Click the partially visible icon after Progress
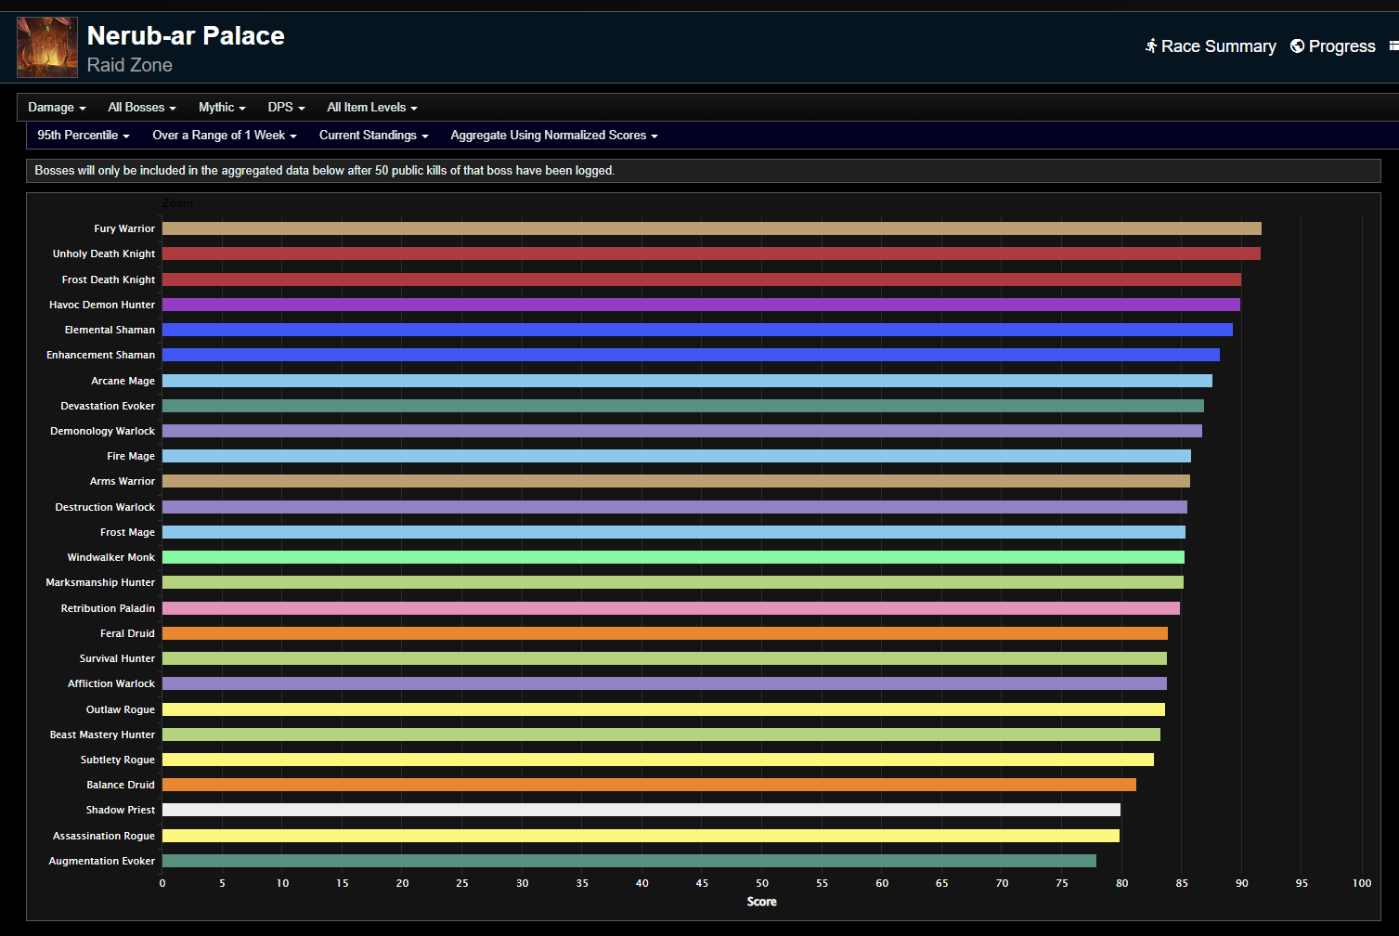The width and height of the screenshot is (1399, 936). click(x=1393, y=45)
